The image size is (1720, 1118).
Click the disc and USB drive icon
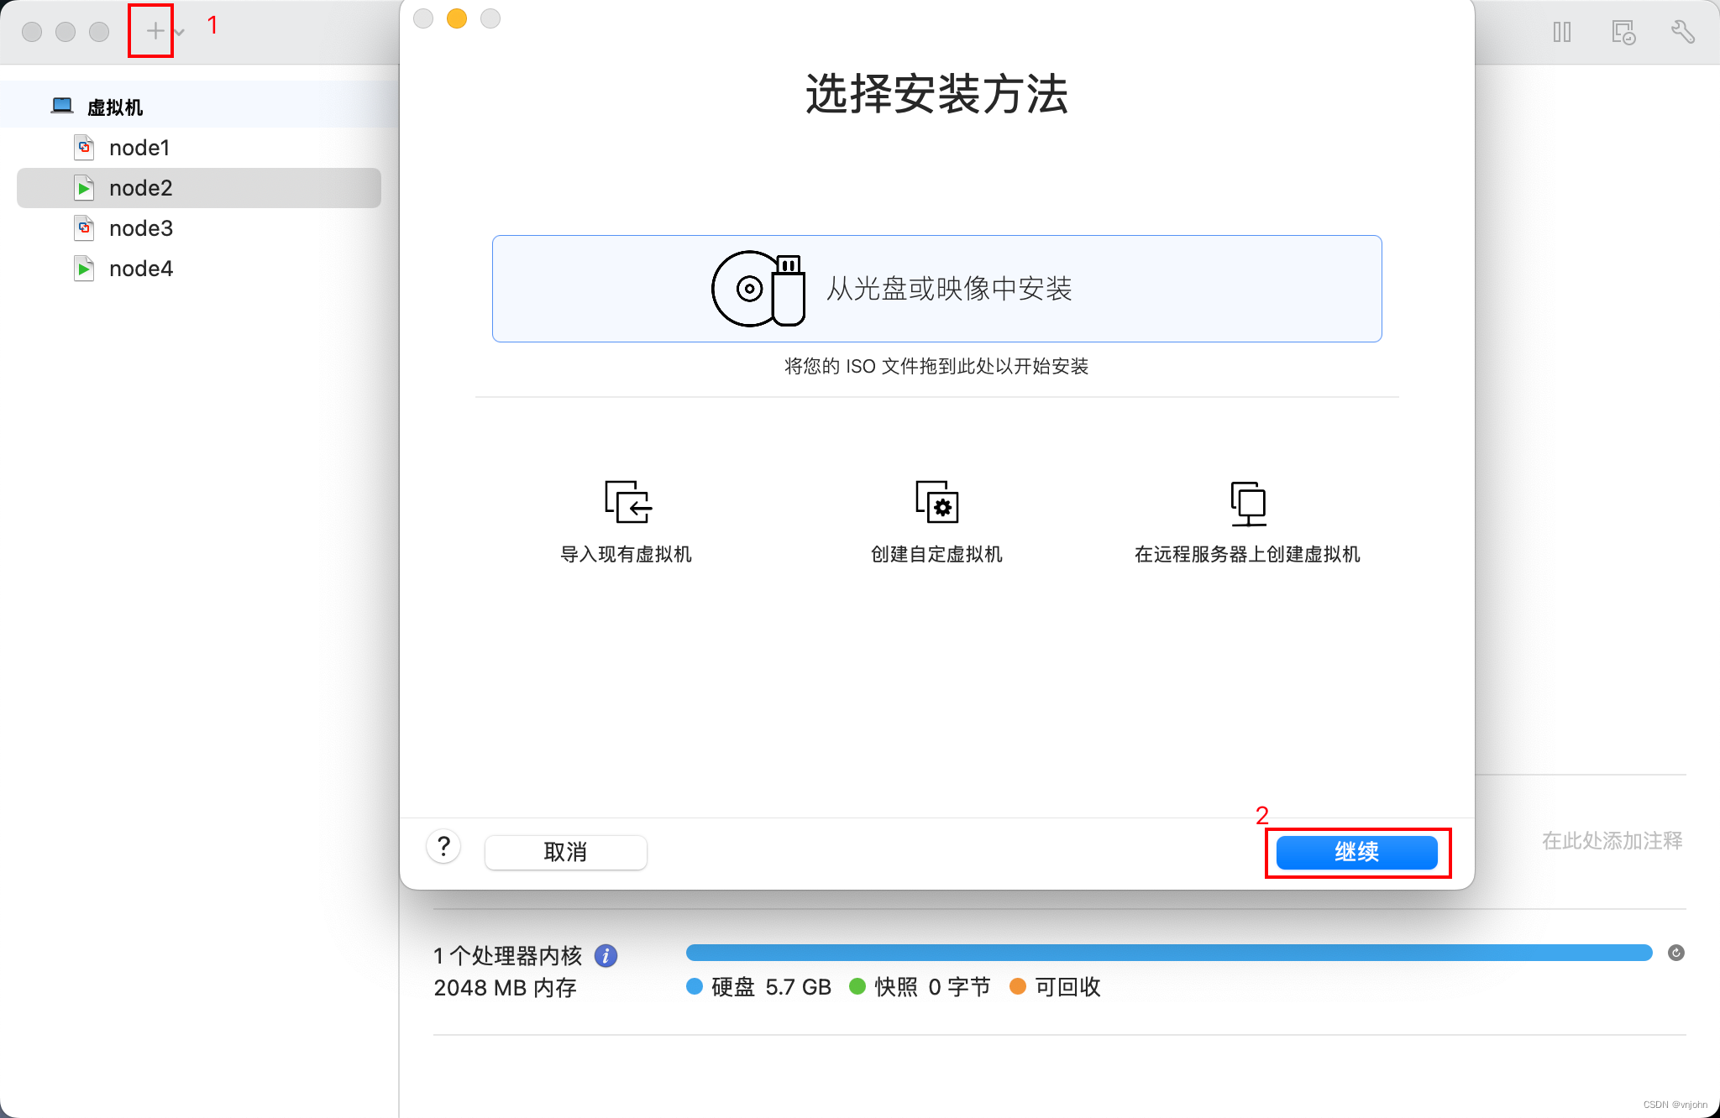pyautogui.click(x=758, y=289)
